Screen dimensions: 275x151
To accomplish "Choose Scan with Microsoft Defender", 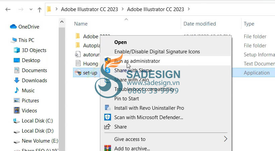I will 149,117.
